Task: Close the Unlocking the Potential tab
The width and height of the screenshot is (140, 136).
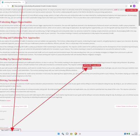Action: tap(23, 2)
